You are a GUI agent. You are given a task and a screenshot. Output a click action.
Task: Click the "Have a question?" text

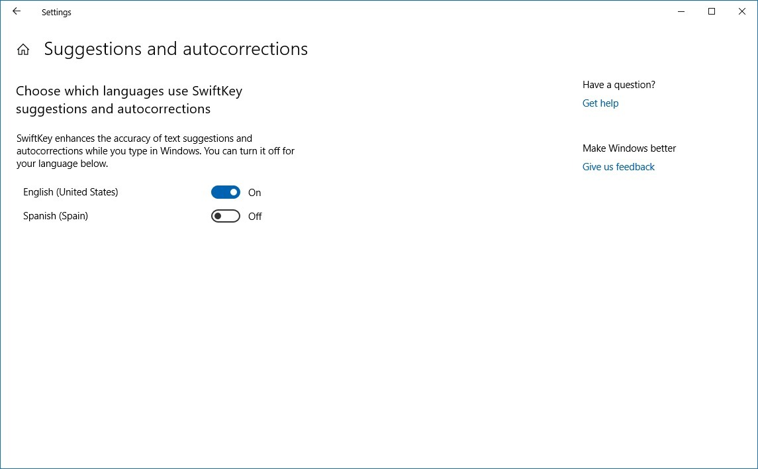(619, 85)
